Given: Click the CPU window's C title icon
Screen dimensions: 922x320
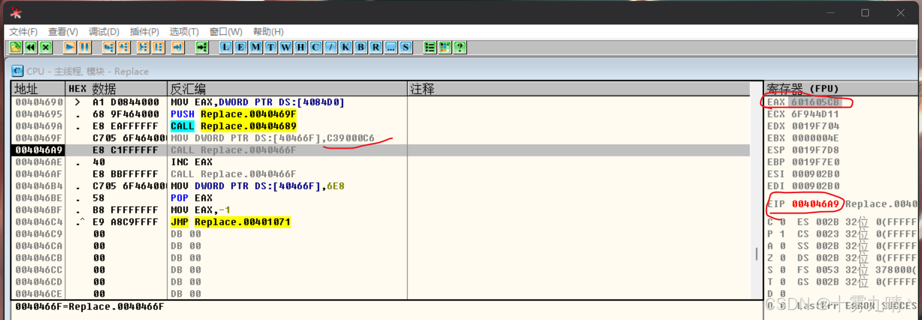Looking at the screenshot, I should (x=18, y=71).
